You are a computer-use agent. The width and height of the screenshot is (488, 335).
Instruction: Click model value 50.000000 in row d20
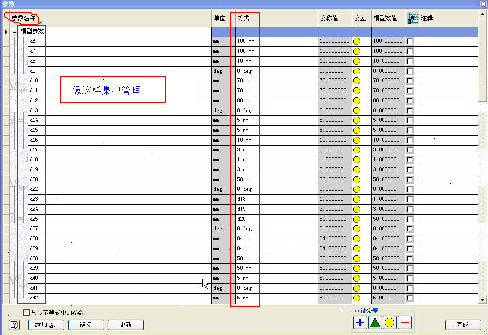click(x=388, y=180)
